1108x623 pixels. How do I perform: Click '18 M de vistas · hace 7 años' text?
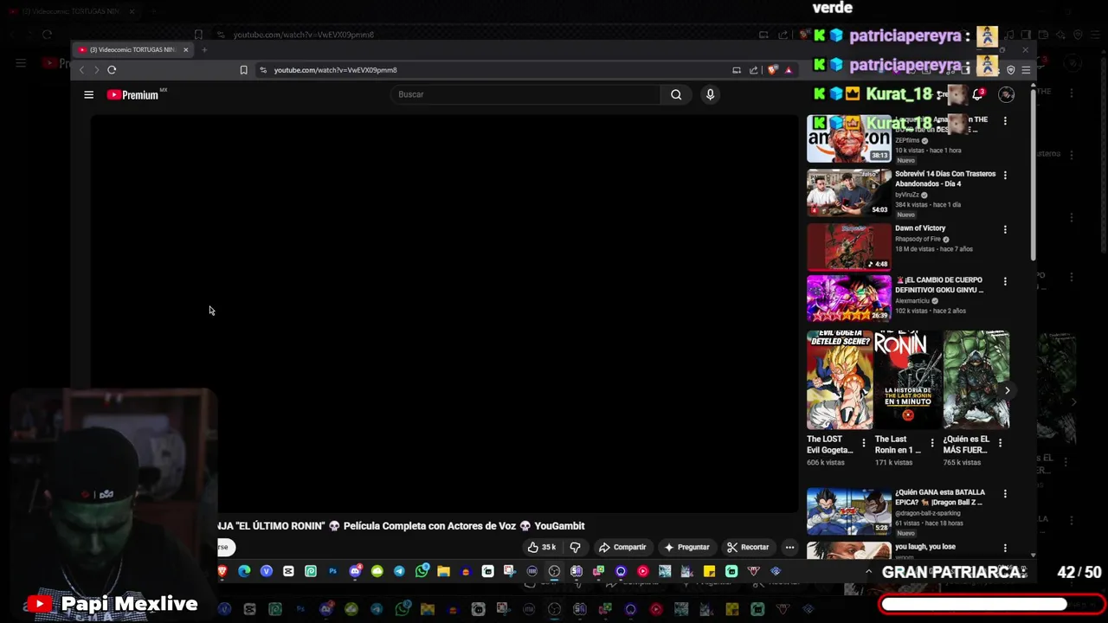click(x=934, y=249)
